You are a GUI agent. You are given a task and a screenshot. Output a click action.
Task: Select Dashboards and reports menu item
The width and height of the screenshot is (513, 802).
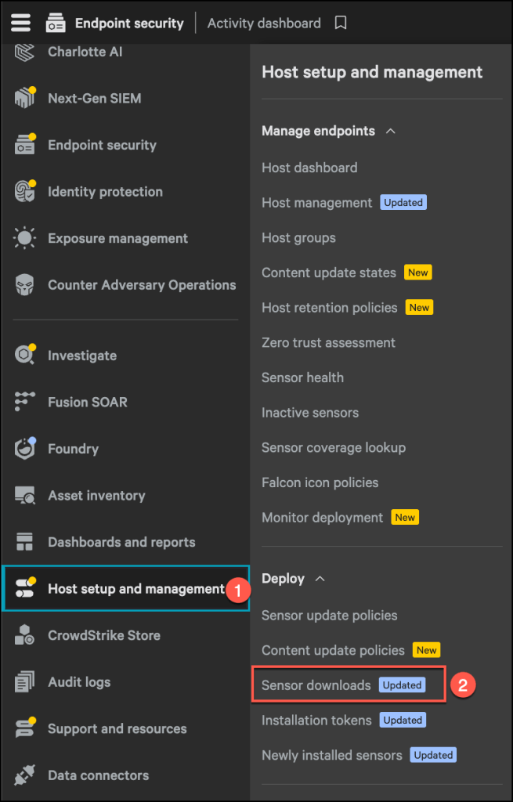pyautogui.click(x=121, y=542)
